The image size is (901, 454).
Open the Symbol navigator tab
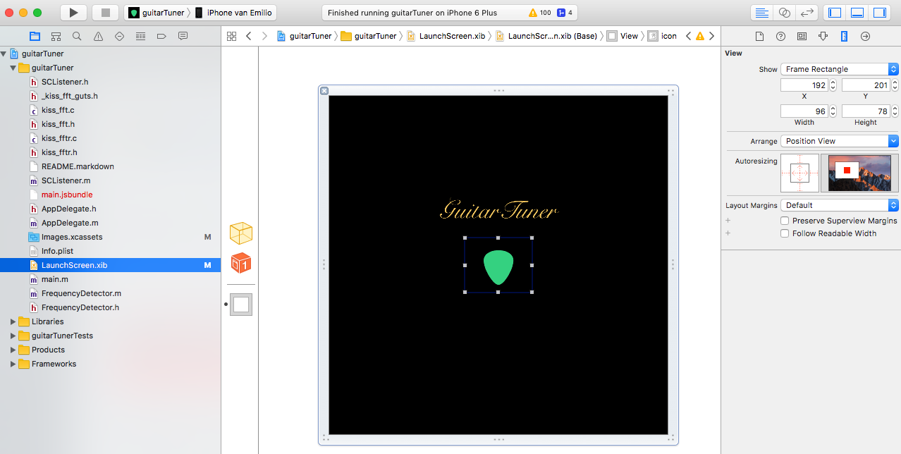(56, 36)
